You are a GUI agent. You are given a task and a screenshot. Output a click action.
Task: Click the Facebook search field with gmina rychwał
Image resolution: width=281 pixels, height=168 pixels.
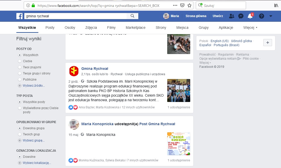click(x=75, y=16)
